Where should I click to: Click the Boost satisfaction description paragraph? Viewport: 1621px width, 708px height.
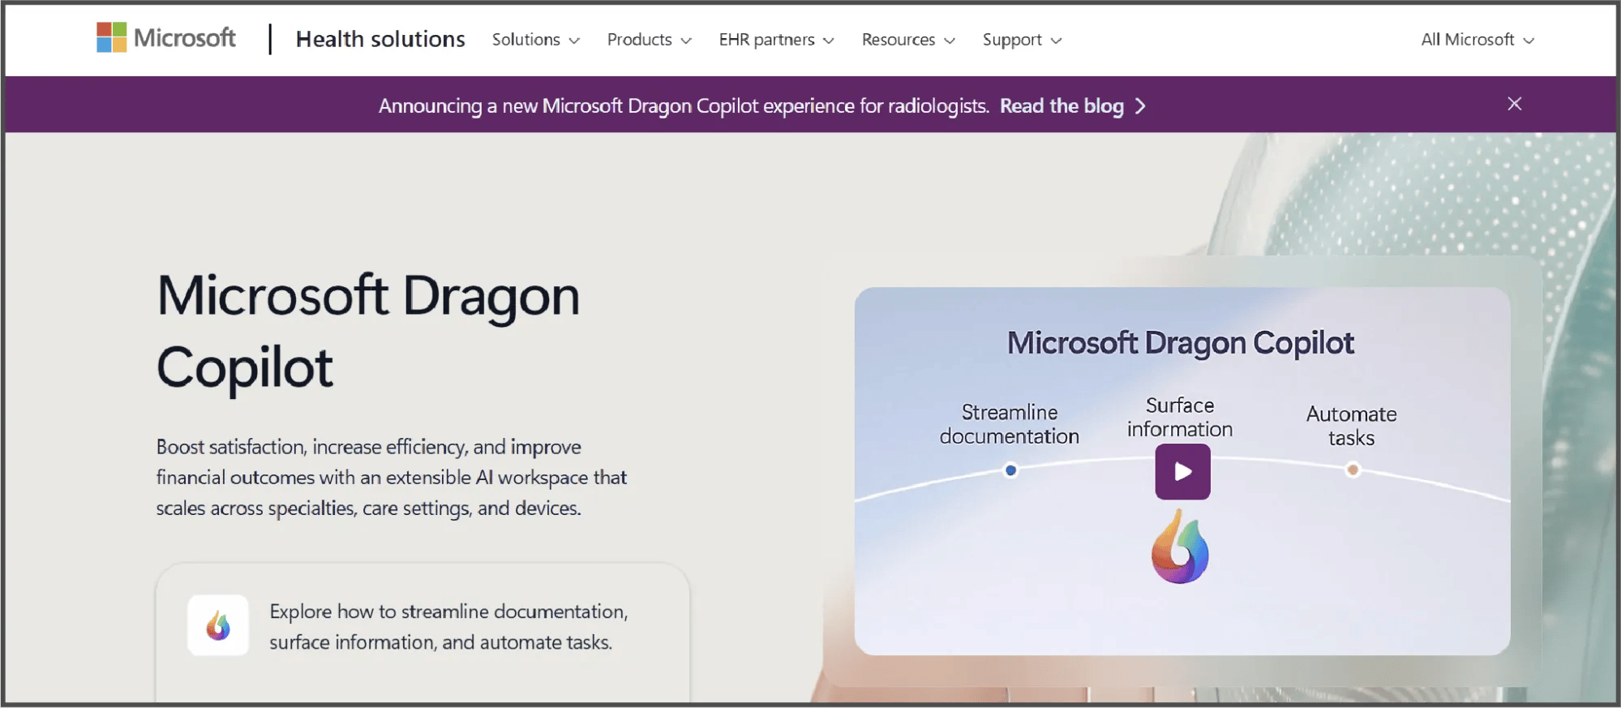pos(392,478)
